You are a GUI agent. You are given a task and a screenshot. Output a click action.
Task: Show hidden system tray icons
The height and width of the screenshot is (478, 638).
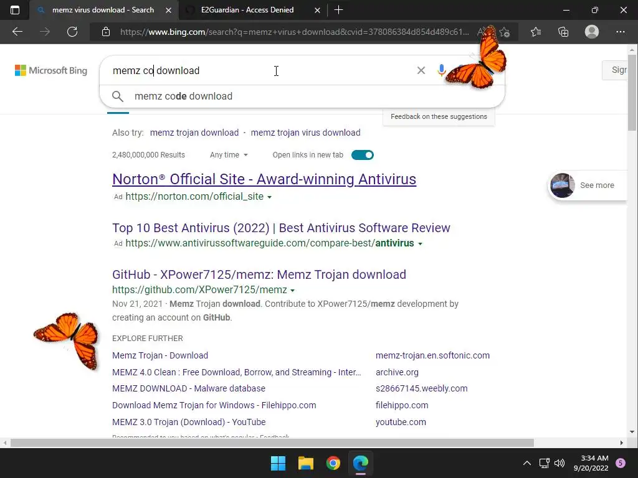point(527,463)
